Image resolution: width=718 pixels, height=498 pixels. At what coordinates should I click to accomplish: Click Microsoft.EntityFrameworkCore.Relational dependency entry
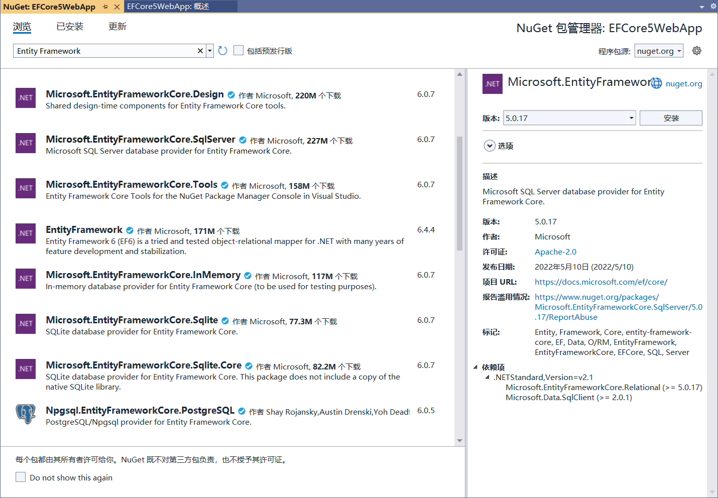[x=604, y=387]
